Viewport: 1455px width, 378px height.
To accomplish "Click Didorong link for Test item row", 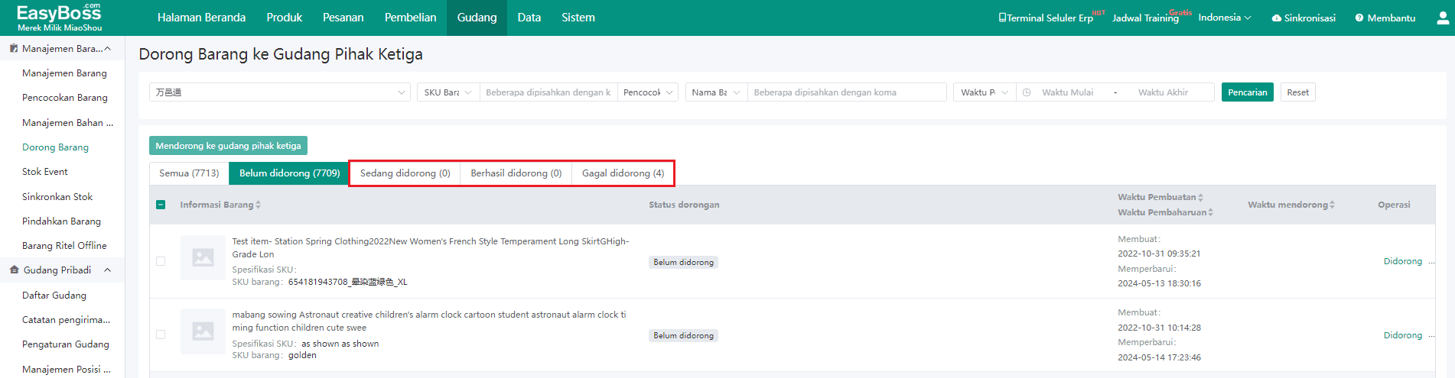I will (1402, 261).
